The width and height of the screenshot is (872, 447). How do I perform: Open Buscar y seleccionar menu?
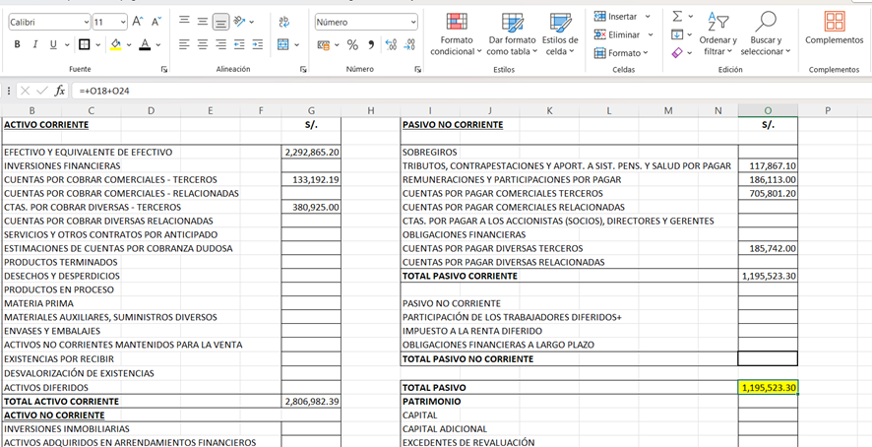(x=766, y=33)
